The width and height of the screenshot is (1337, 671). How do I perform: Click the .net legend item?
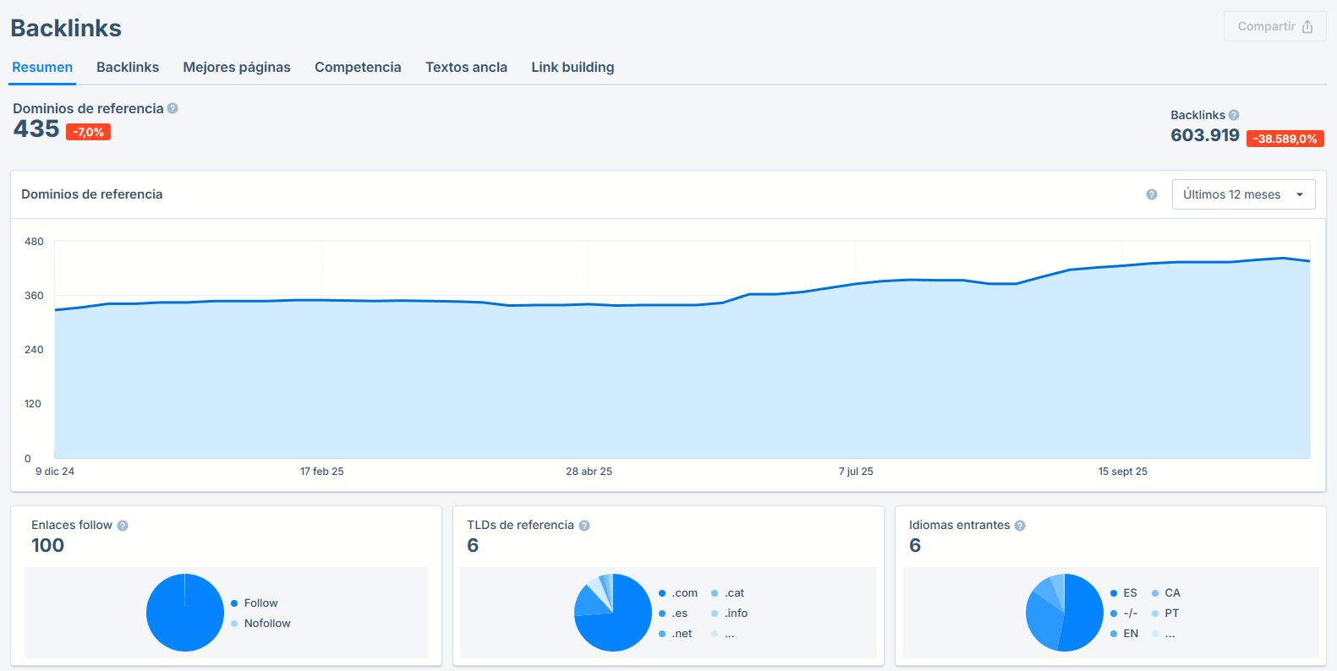tap(676, 634)
